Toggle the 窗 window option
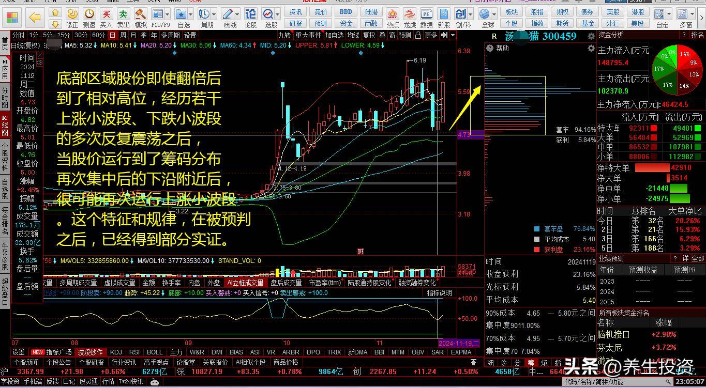The image size is (706, 388). 393,35
